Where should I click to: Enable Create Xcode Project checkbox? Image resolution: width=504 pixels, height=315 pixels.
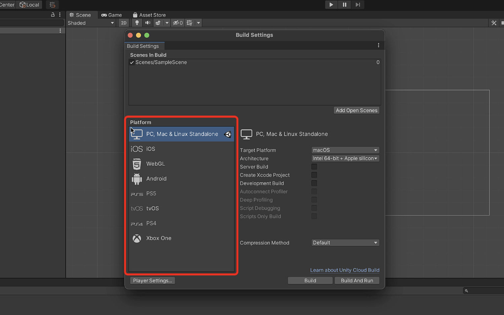314,175
